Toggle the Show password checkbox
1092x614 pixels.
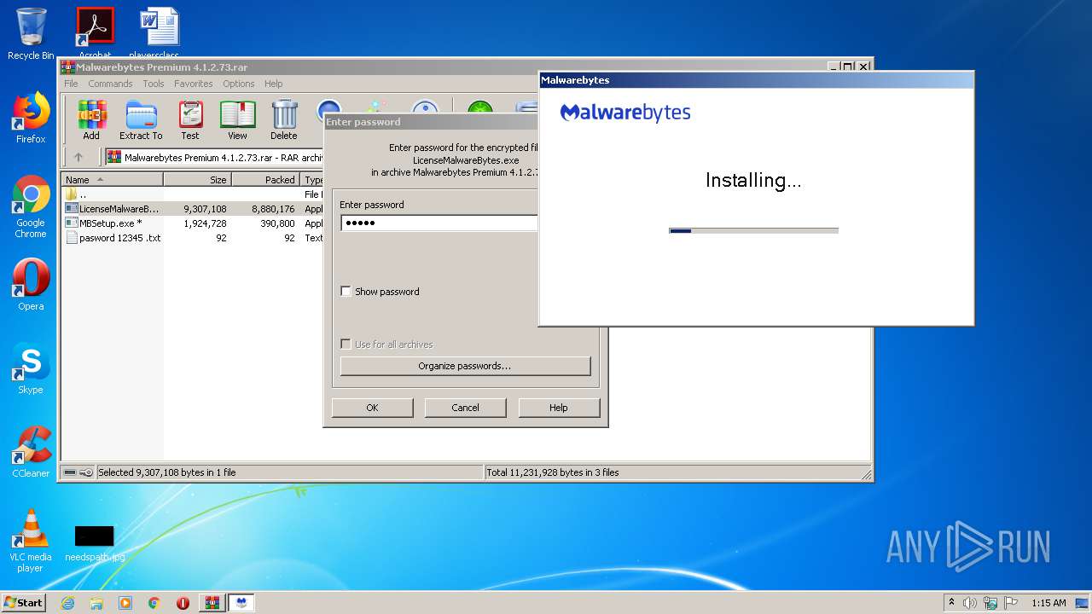346,292
